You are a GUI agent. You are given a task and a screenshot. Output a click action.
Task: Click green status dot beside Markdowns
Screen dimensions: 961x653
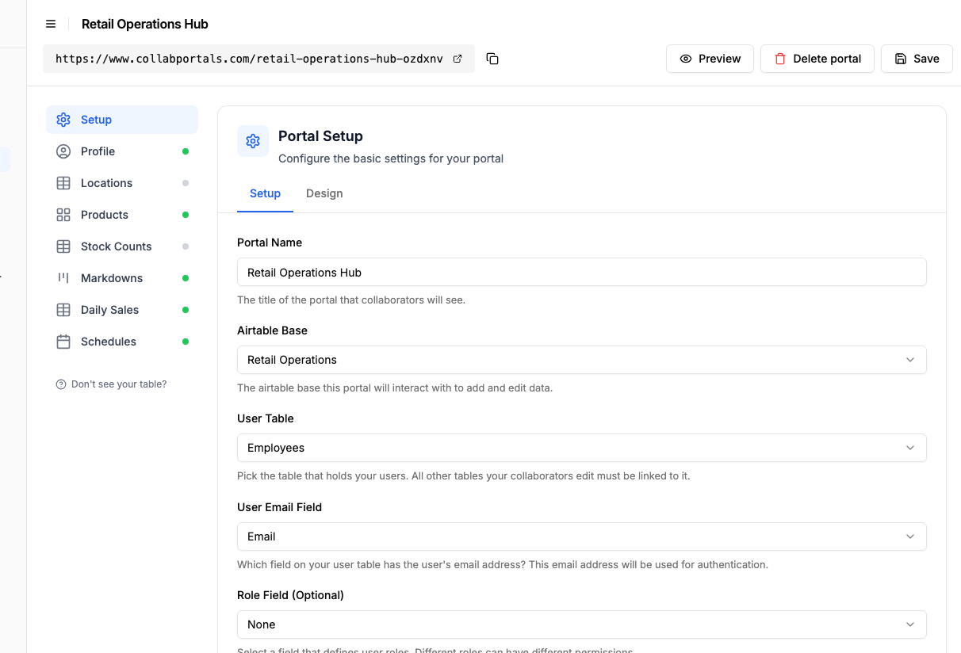pyautogui.click(x=186, y=278)
